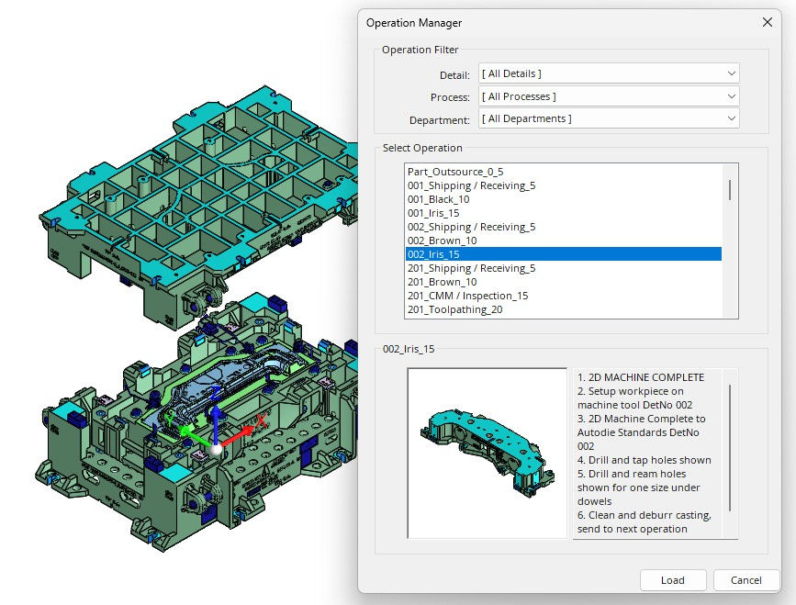Viewport: 796px width, 605px height.
Task: Cancel the Operation Manager dialog
Action: pos(746,580)
